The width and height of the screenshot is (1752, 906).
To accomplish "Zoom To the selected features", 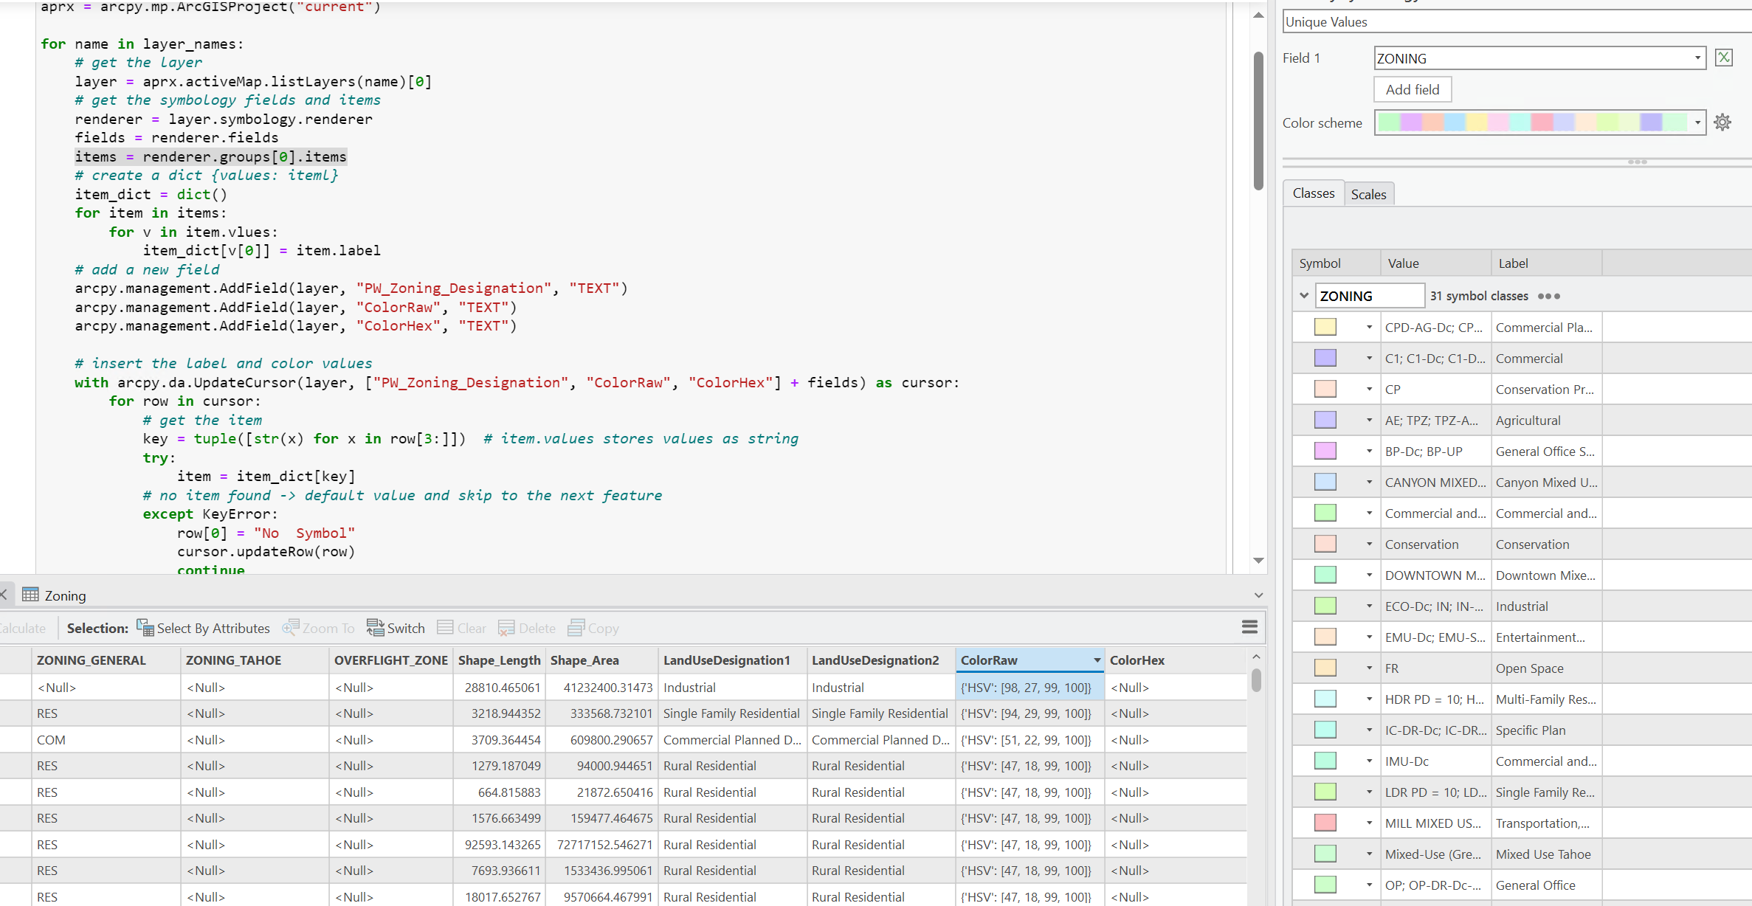I will [x=319, y=628].
